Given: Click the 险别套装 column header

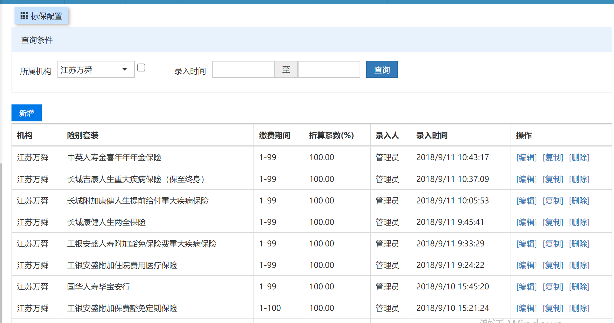Looking at the screenshot, I should coord(83,135).
